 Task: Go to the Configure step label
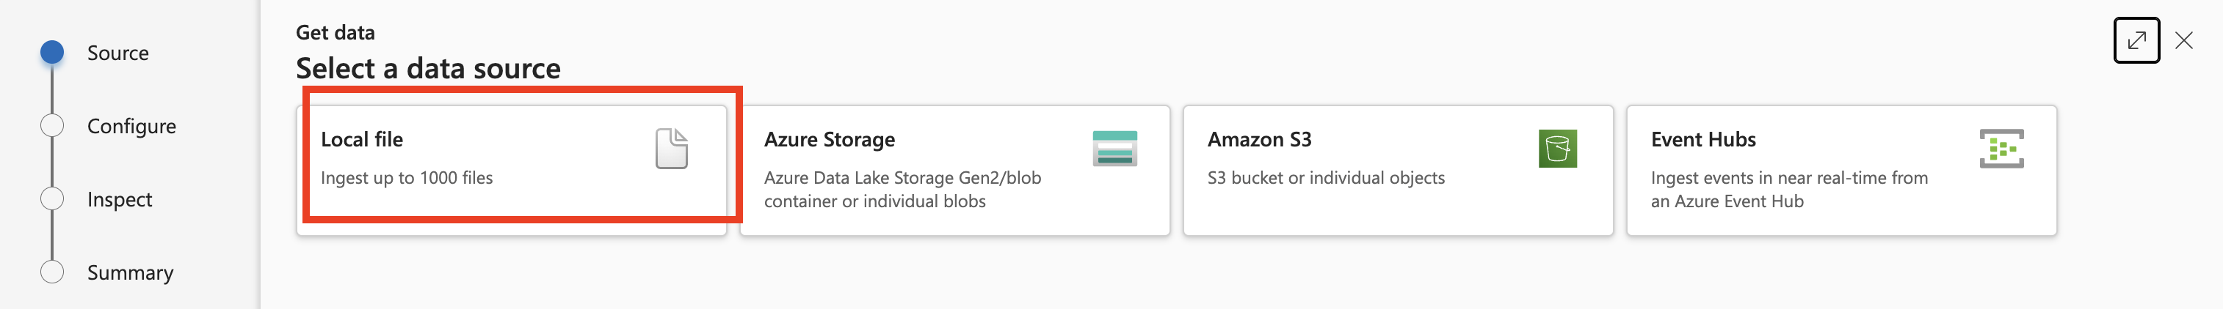click(x=131, y=127)
